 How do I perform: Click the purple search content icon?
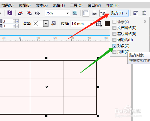[x=10, y=13]
